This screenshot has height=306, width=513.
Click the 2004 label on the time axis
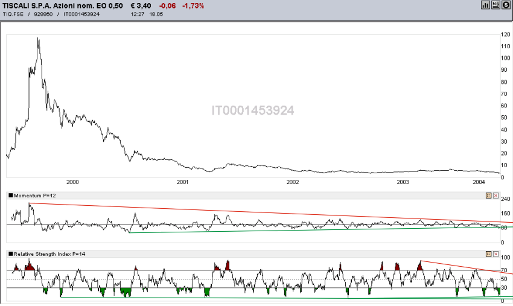pyautogui.click(x=479, y=182)
